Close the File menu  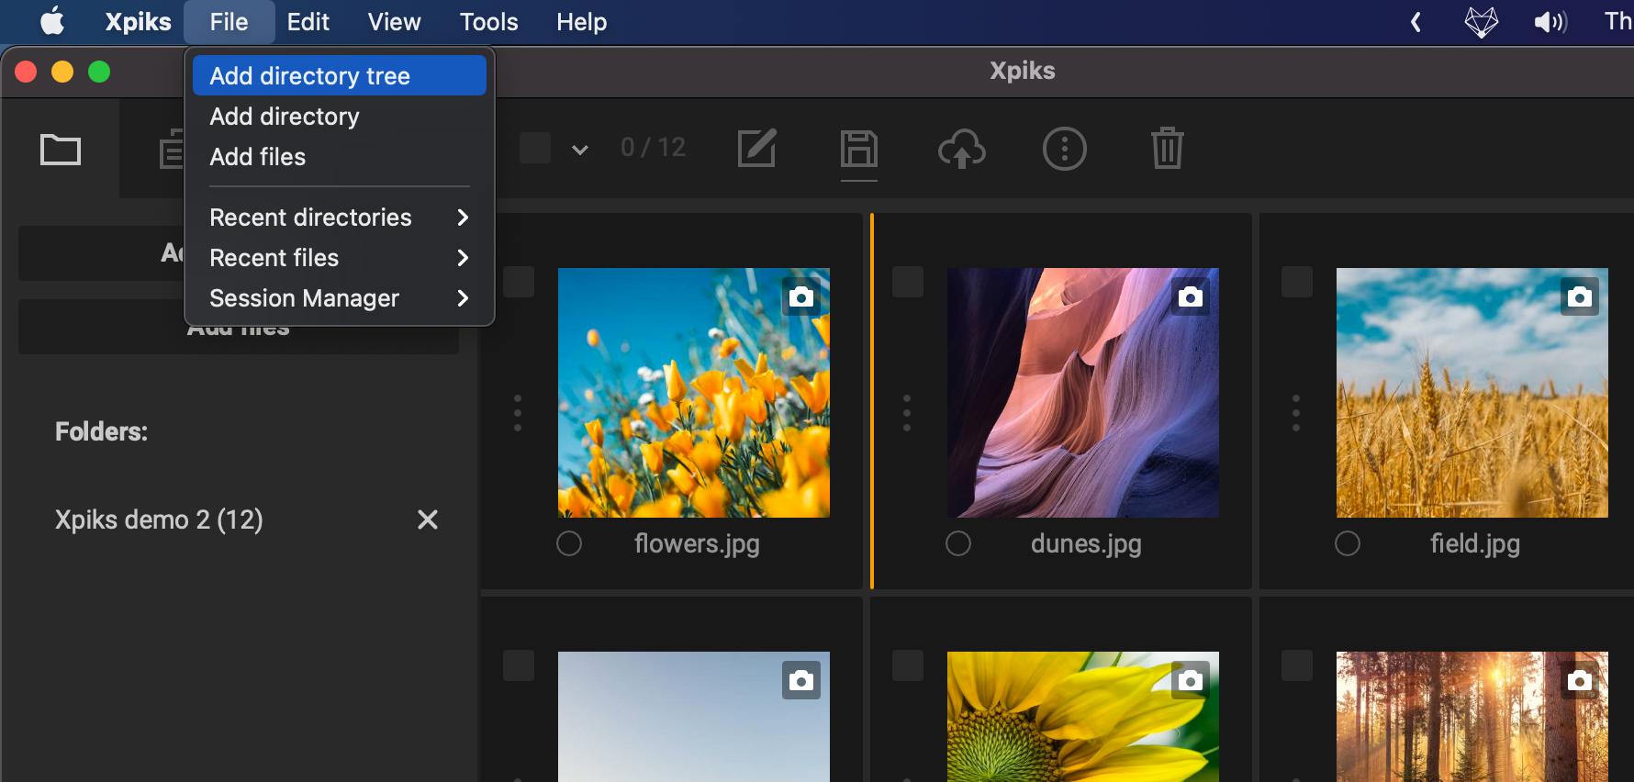229,22
